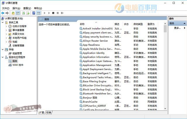Select 事件查看器 in the tree
The height and width of the screenshot is (119, 187).
click(18, 30)
